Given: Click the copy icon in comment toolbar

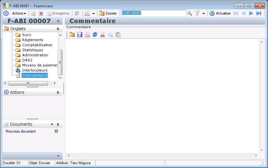Looking at the screenshot, I should pos(110,34).
